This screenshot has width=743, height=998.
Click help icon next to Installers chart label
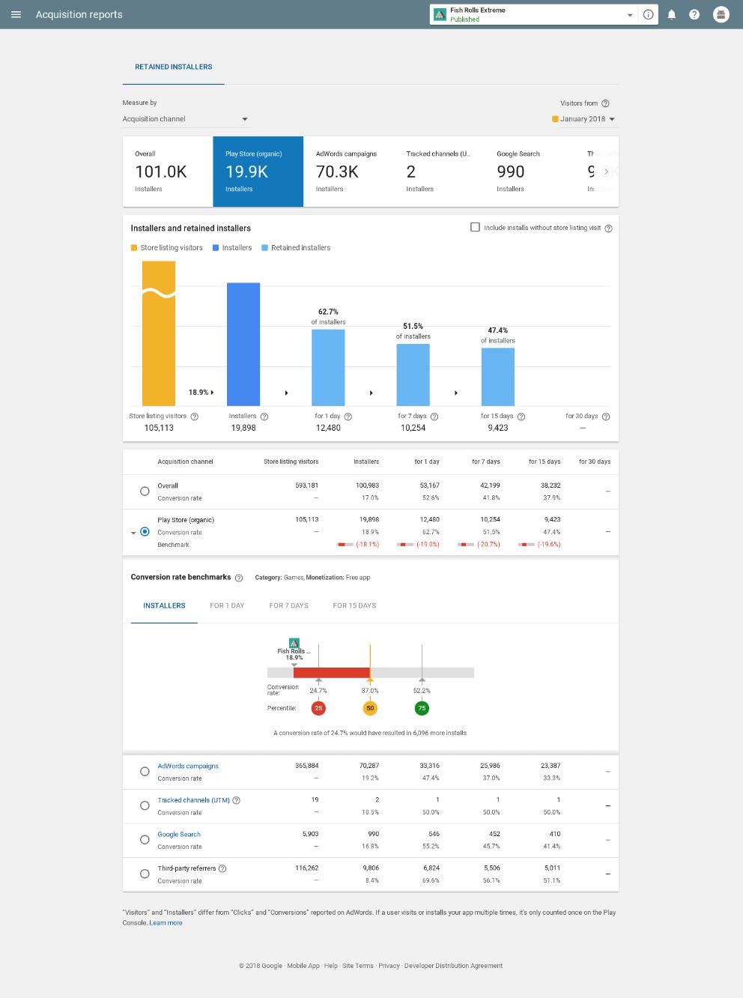tap(264, 417)
